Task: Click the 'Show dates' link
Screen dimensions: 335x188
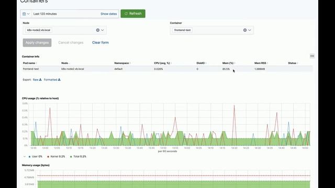Action: tap(108, 14)
